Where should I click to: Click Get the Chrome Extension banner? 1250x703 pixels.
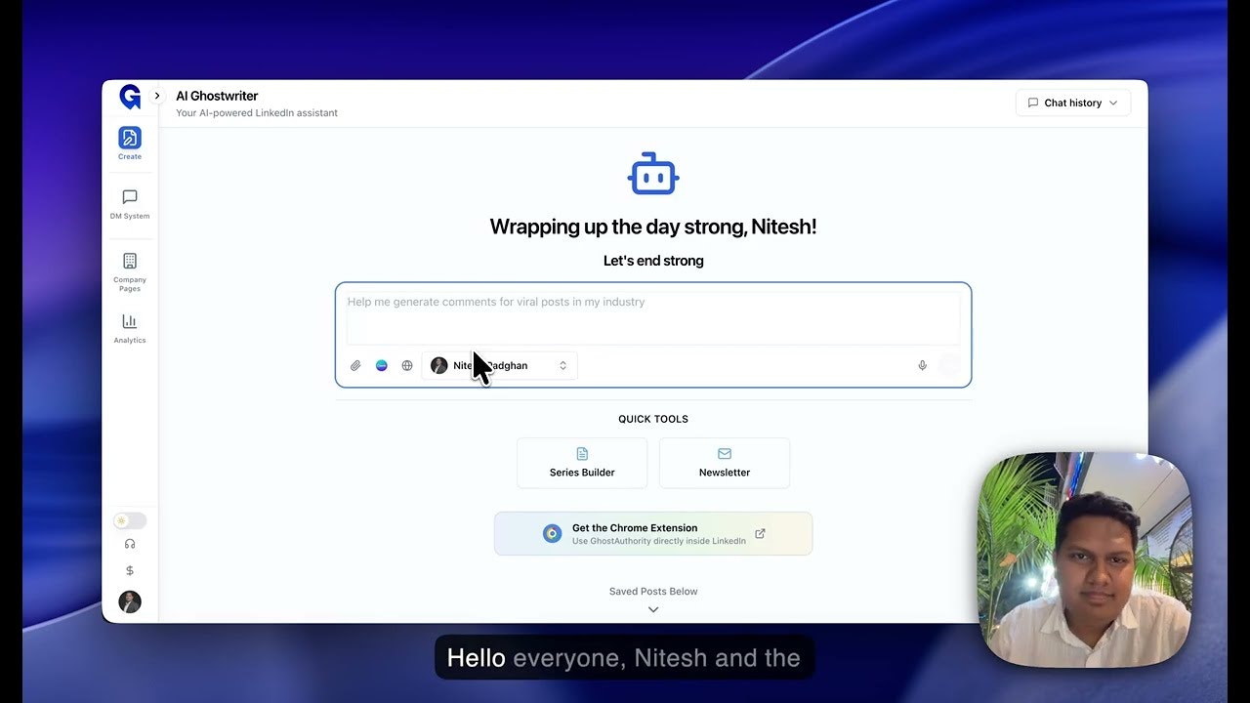coord(653,533)
